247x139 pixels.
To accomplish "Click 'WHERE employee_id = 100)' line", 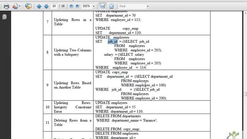I will [144, 85].
